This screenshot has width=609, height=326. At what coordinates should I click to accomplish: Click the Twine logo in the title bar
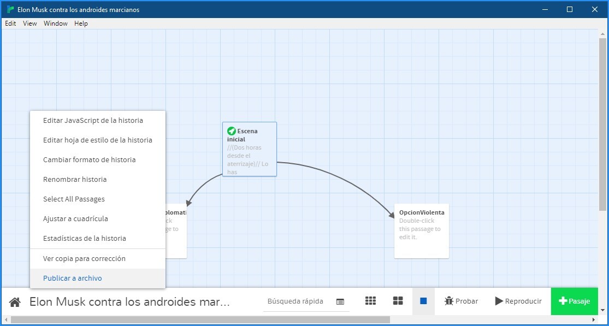point(9,9)
